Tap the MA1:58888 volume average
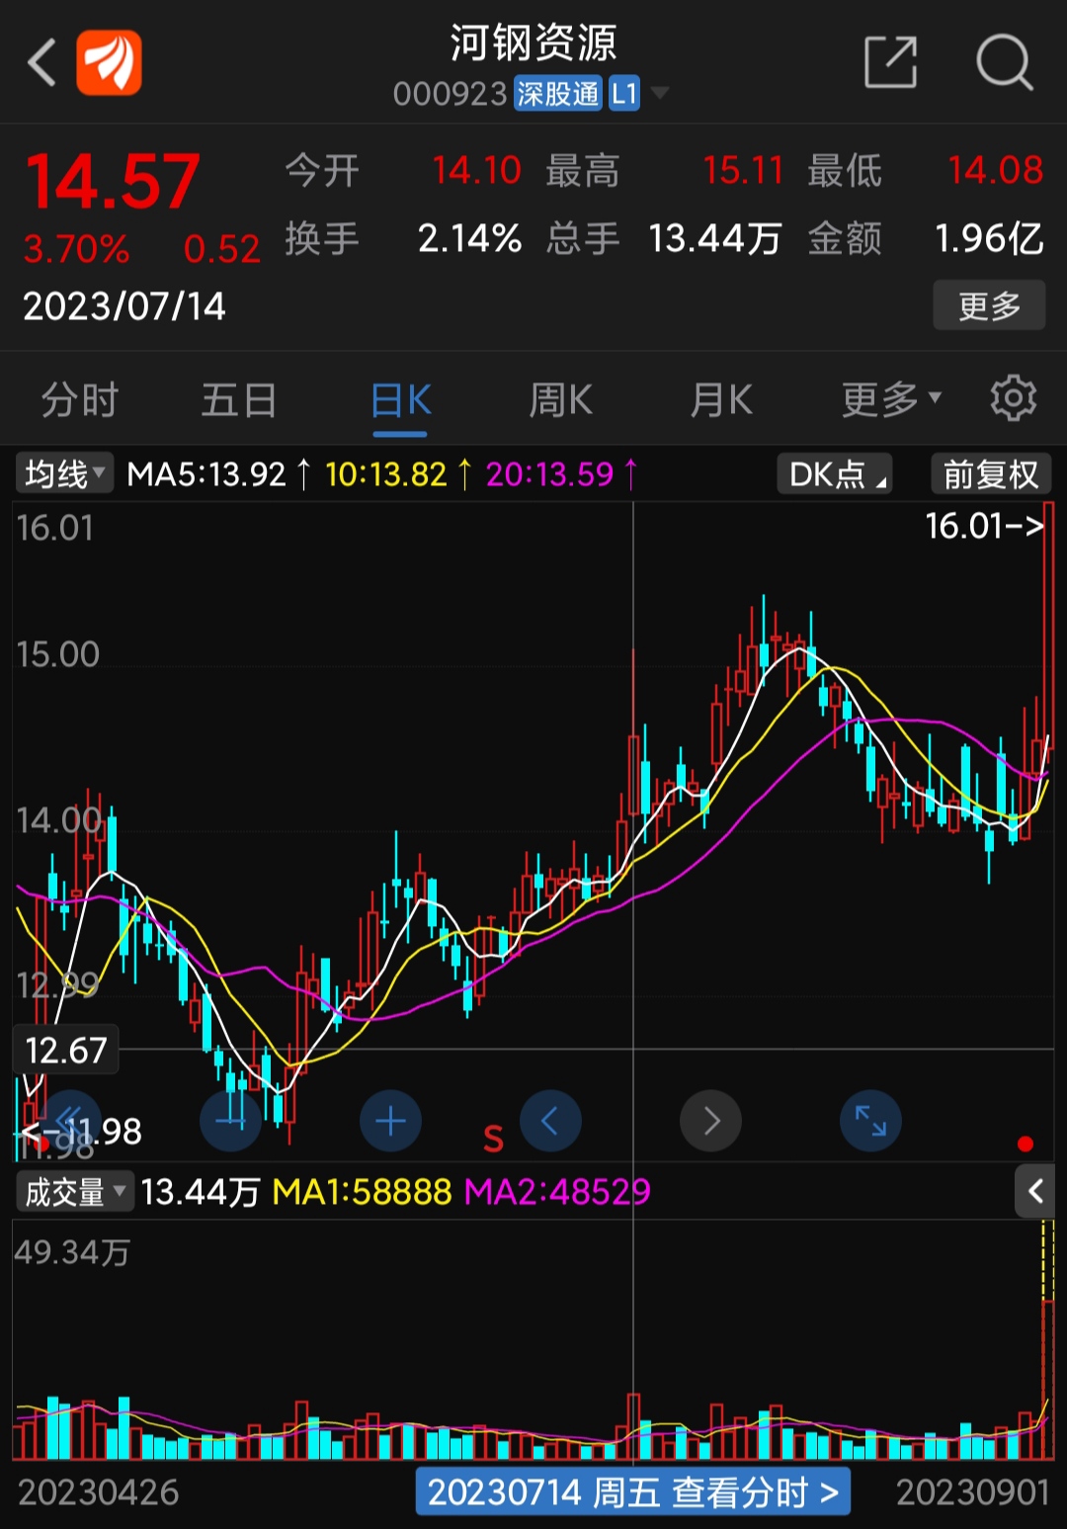 tap(362, 1192)
